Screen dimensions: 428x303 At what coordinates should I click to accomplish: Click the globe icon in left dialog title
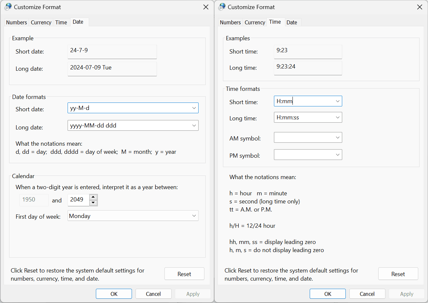point(8,7)
